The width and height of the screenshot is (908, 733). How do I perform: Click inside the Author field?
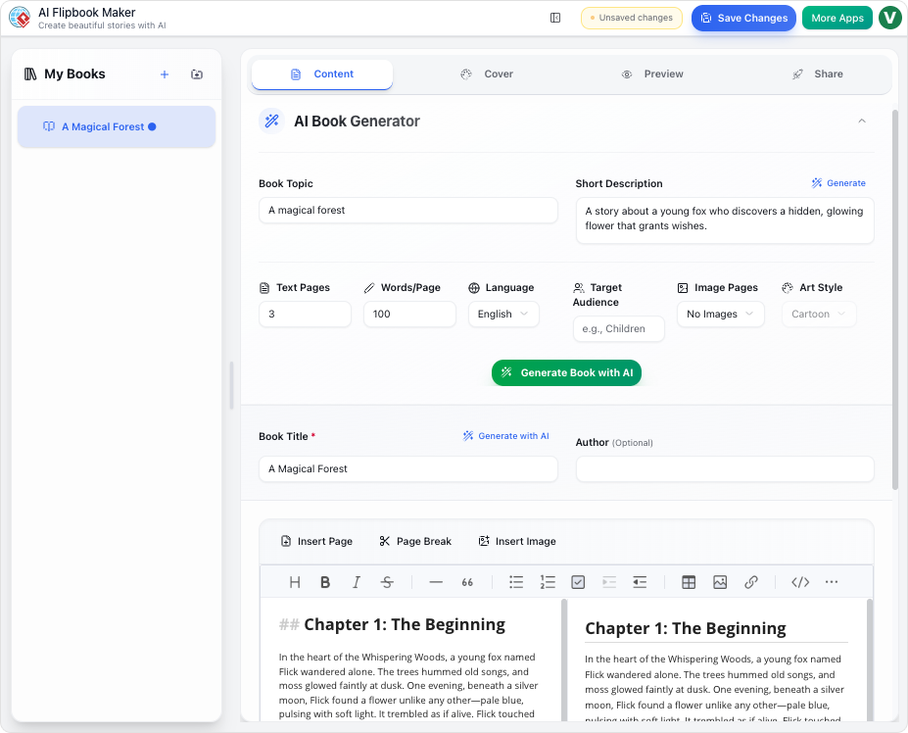point(724,468)
